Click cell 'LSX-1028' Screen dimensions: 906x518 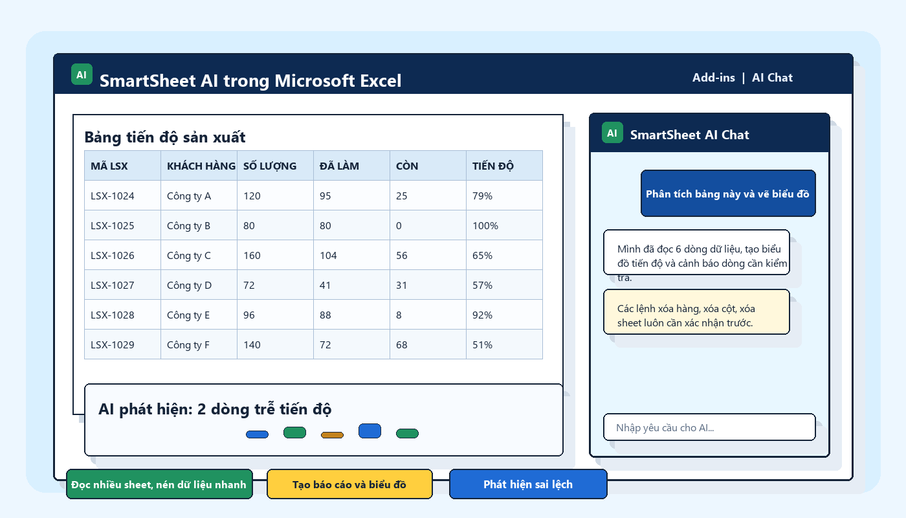click(x=123, y=315)
